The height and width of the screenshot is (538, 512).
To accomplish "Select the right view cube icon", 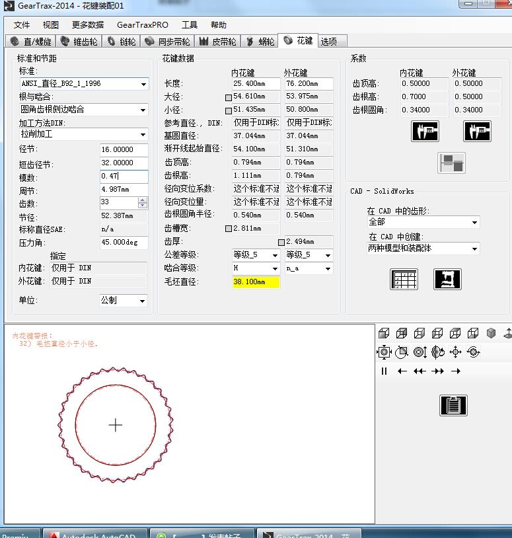I will (x=420, y=333).
